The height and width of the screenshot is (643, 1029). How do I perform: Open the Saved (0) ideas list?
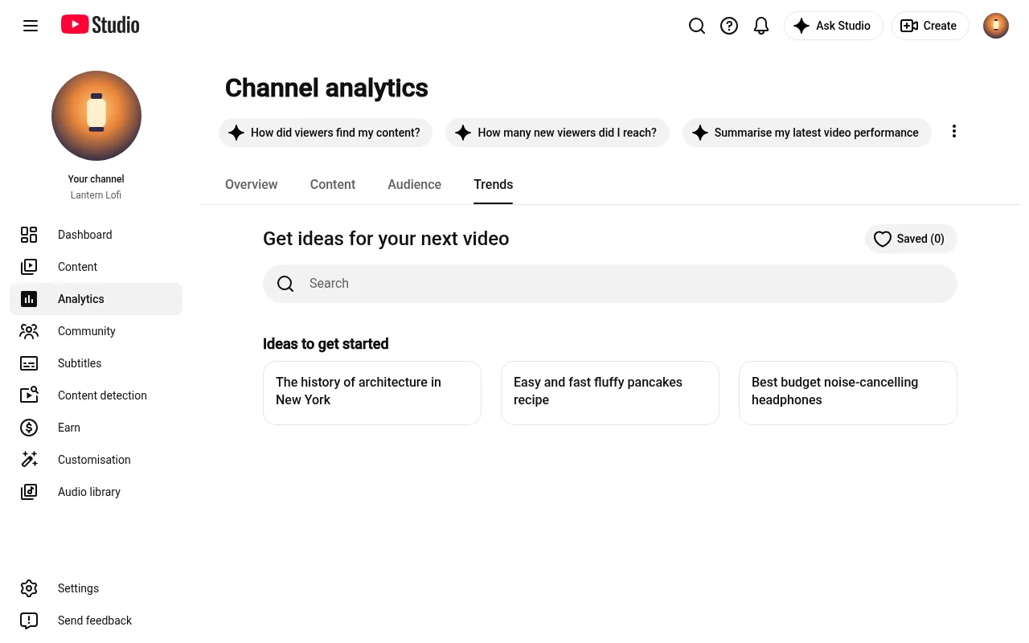pos(911,239)
